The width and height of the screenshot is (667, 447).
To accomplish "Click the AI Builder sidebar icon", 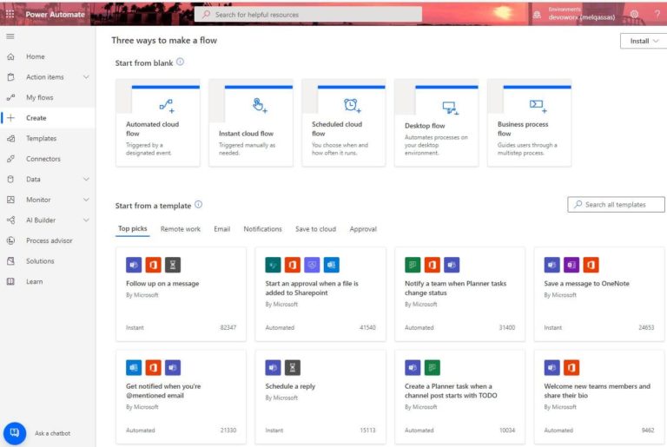I will coord(11,220).
